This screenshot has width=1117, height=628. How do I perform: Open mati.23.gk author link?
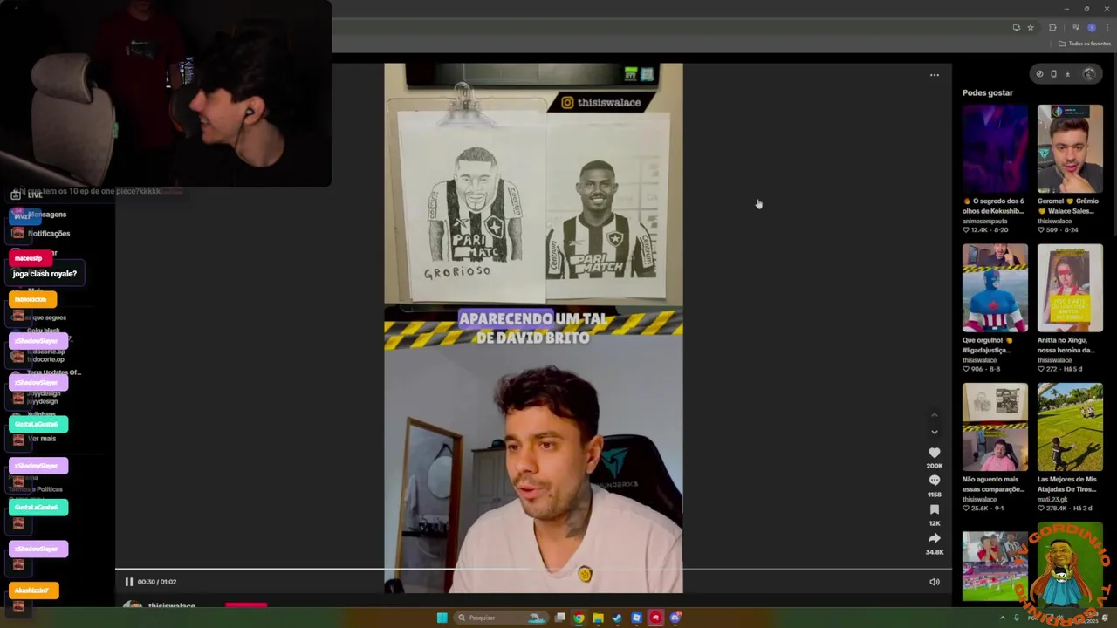coord(1052,499)
